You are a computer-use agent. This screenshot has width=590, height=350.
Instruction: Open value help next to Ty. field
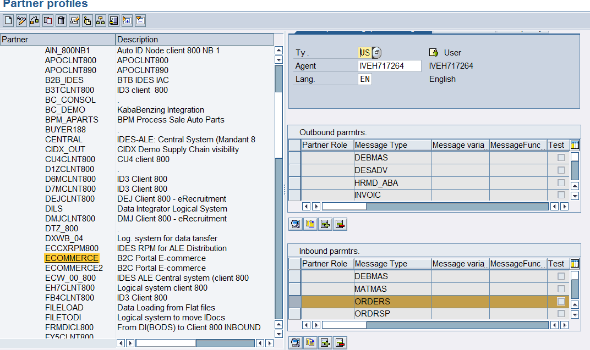(x=376, y=53)
